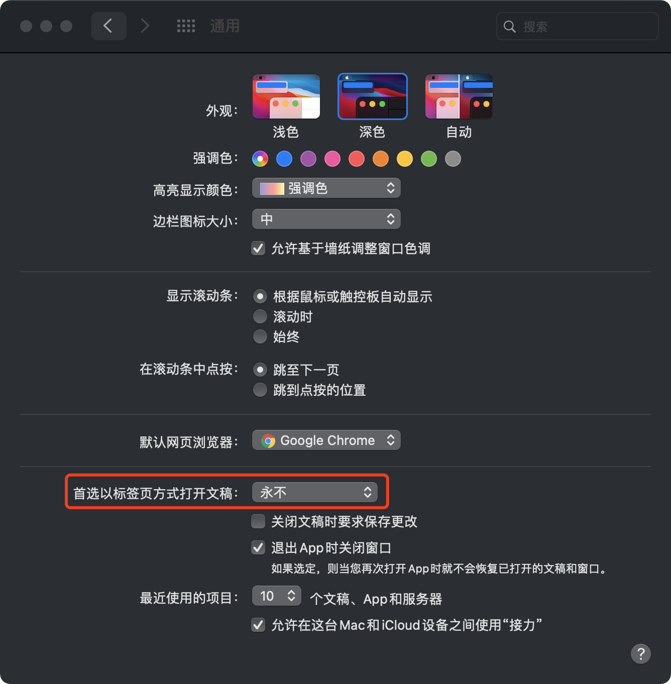Open prefer tabs dropdown set to never

pos(315,492)
